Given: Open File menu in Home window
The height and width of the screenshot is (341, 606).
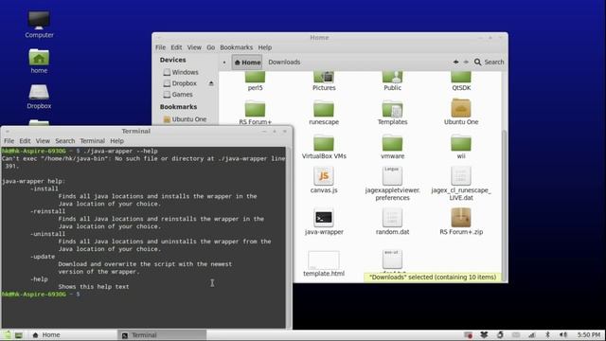Looking at the screenshot, I should (x=160, y=47).
